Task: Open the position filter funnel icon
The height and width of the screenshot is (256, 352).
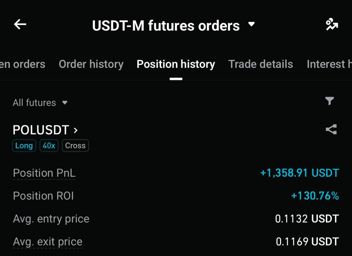Action: point(329,101)
